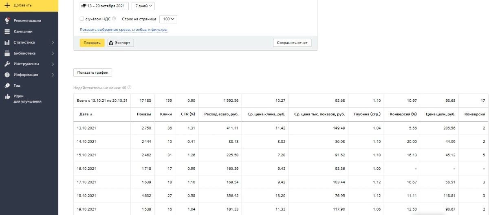This screenshot has height=215, width=489.
Task: Click the plus icon next to Добавить
Action: [x=7, y=6]
